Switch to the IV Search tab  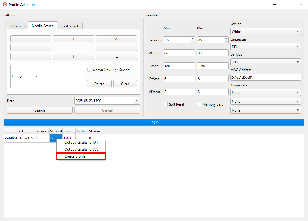pyautogui.click(x=18, y=26)
